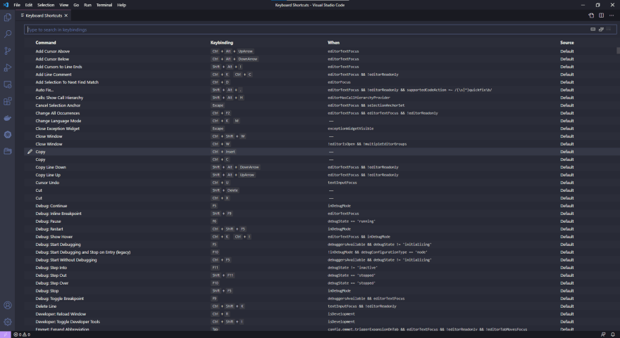Image resolution: width=620 pixels, height=338 pixels.
Task: Open the Extensions view
Action: click(8, 101)
